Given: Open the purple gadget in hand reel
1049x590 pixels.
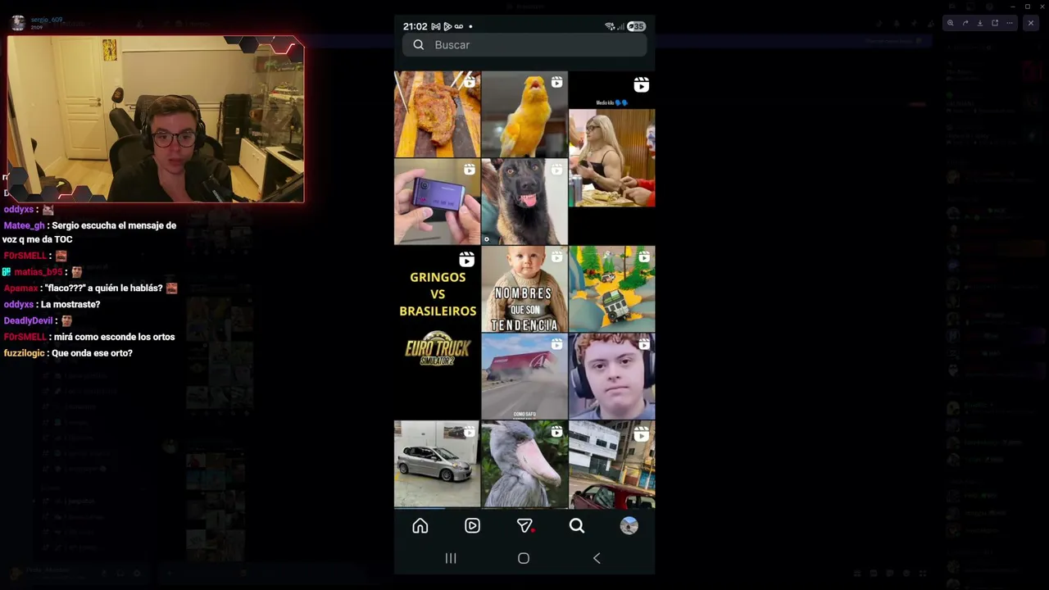Looking at the screenshot, I should click(x=437, y=202).
